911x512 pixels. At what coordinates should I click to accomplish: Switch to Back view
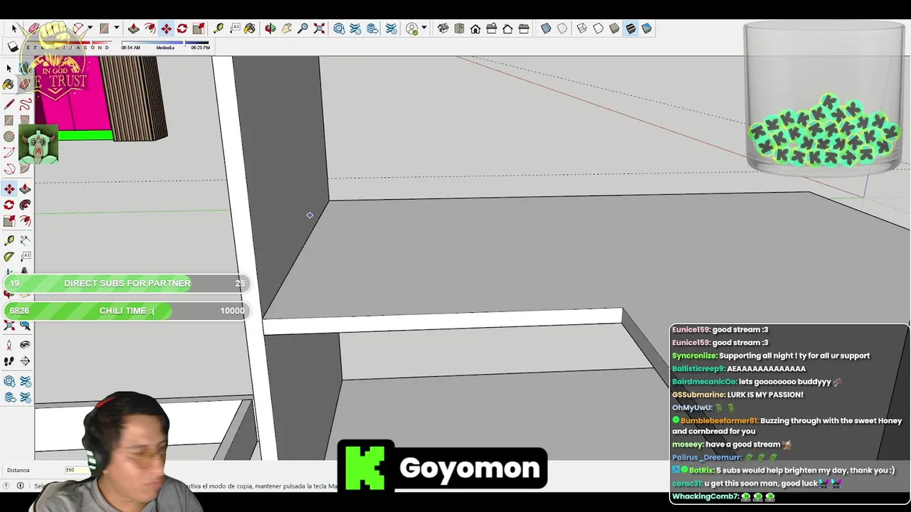[507, 28]
